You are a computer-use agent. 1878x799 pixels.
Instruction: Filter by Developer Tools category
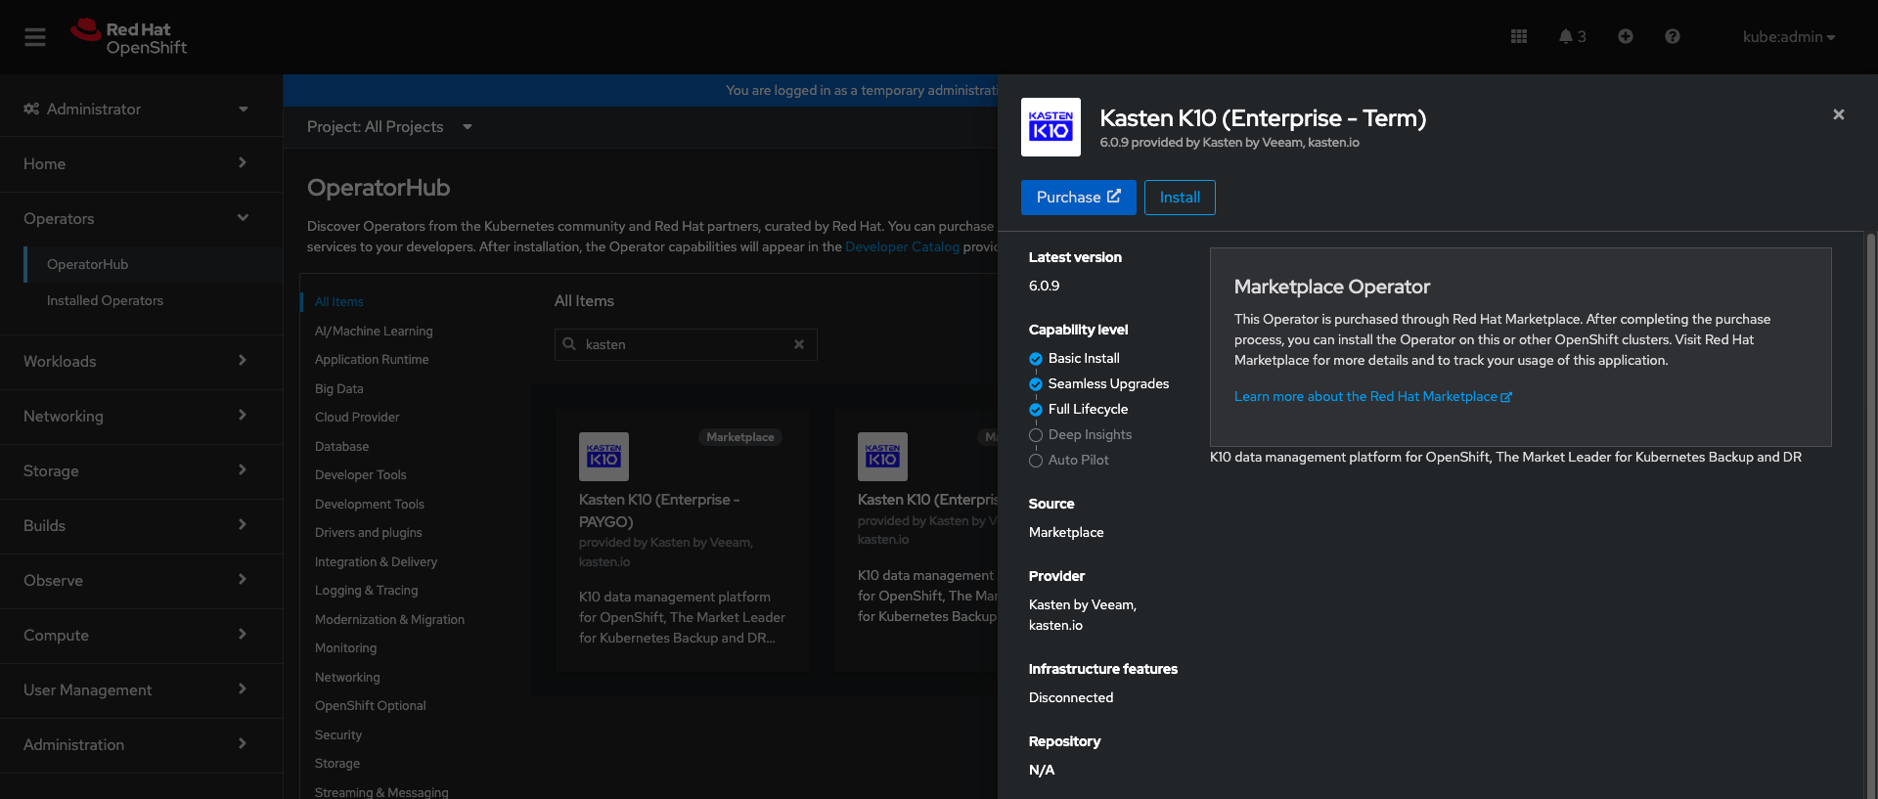361,474
